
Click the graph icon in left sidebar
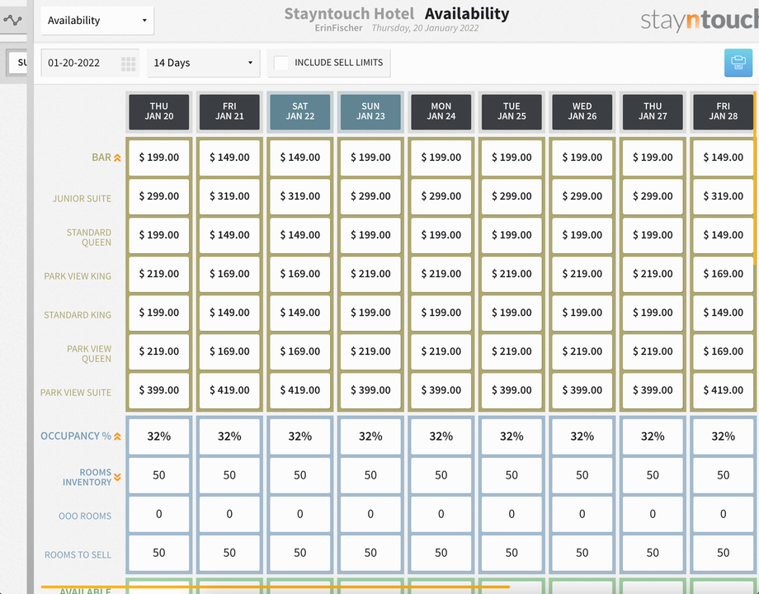point(12,20)
